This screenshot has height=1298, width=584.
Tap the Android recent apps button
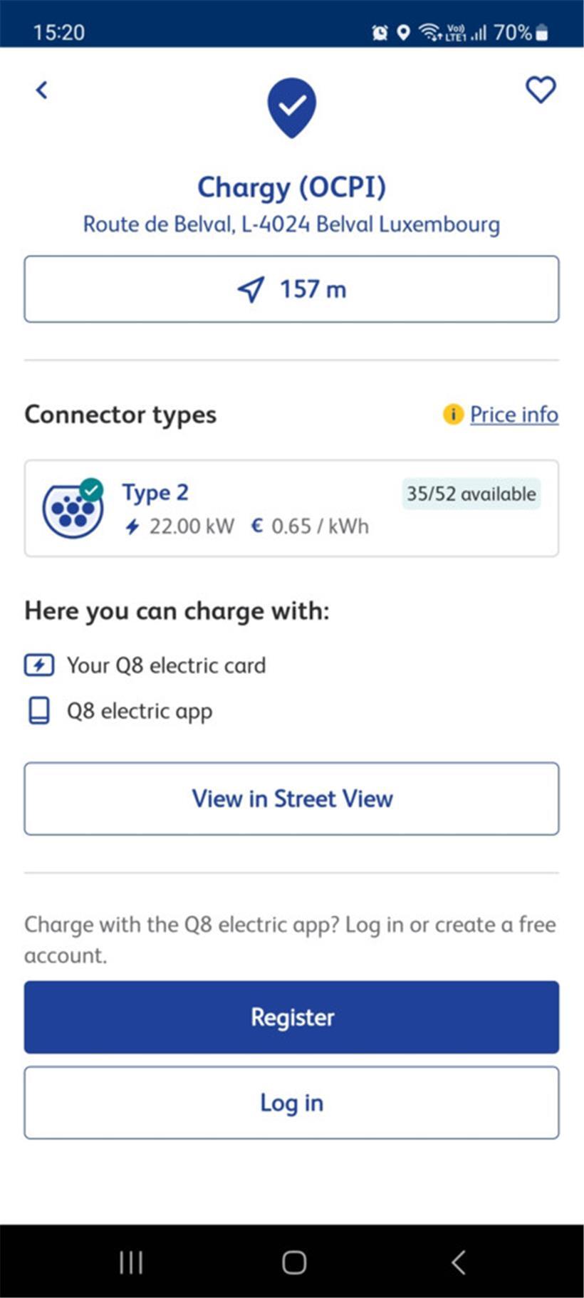tap(131, 1262)
